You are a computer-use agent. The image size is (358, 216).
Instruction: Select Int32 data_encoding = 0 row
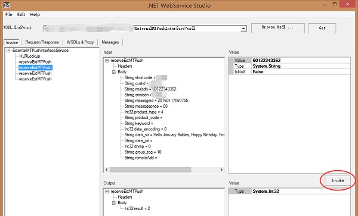[x=146, y=129]
